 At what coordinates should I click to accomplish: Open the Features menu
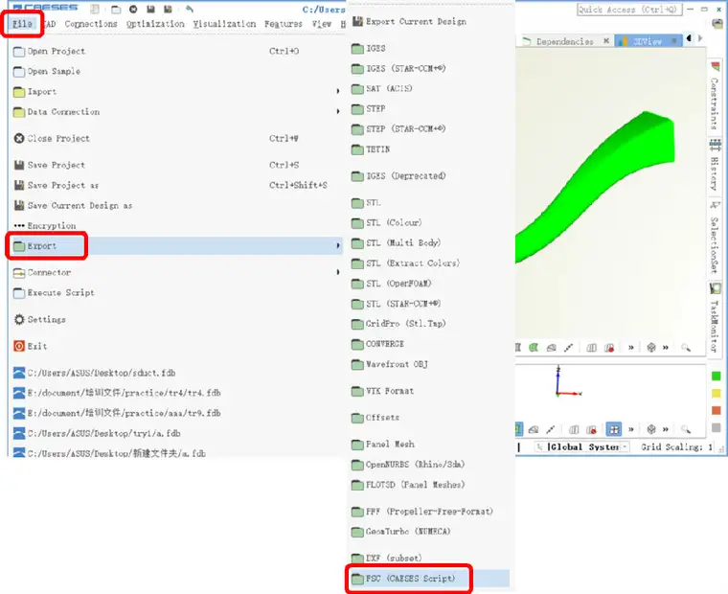[x=284, y=24]
